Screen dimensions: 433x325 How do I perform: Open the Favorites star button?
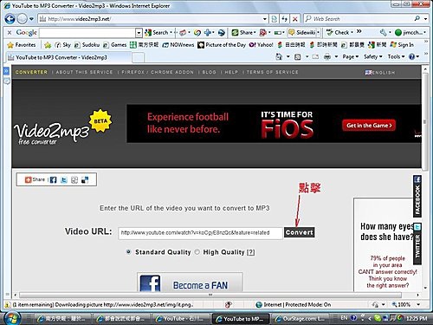[22, 45]
